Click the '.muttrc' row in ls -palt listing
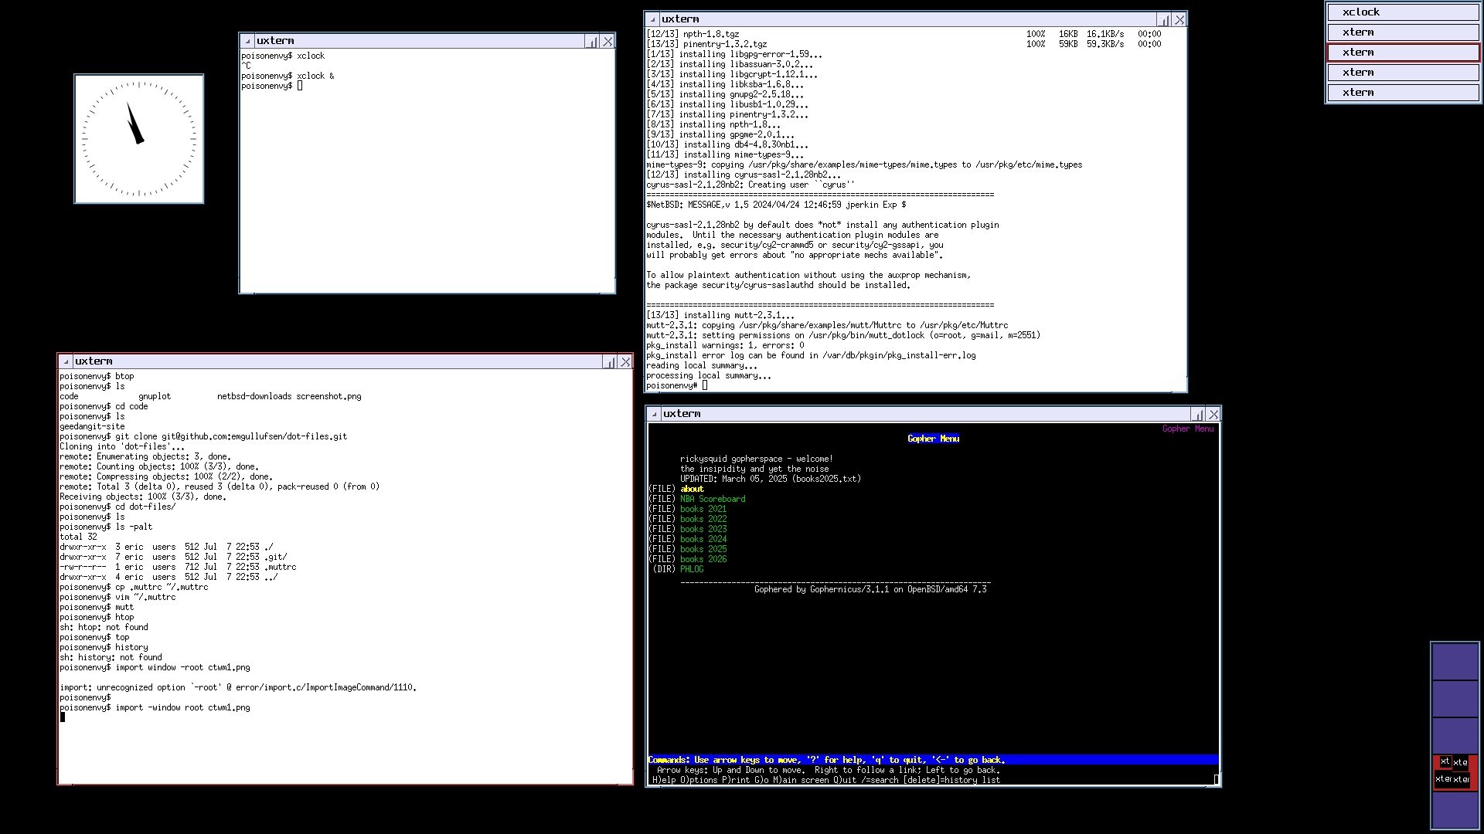 tap(178, 567)
